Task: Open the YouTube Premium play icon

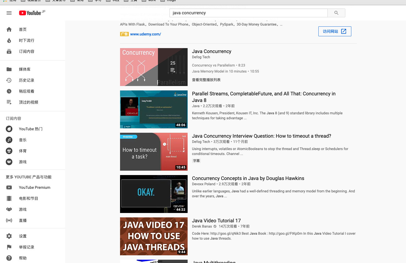Action: click(x=9, y=187)
